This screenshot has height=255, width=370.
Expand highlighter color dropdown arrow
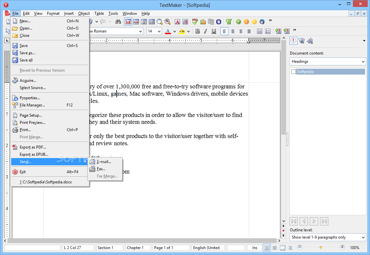point(188,31)
